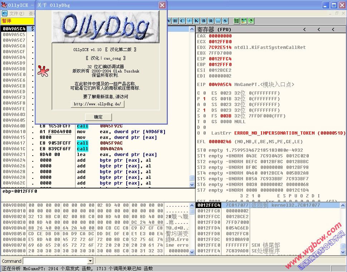The height and width of the screenshot is (272, 347).
Task: Open the Breakpoints window (B) toolbar button
Action: [204, 21]
